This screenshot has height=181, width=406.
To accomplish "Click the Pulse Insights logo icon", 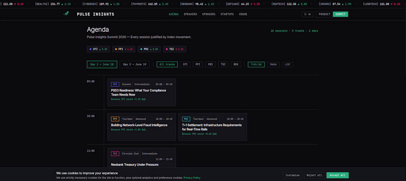I will [x=66, y=14].
